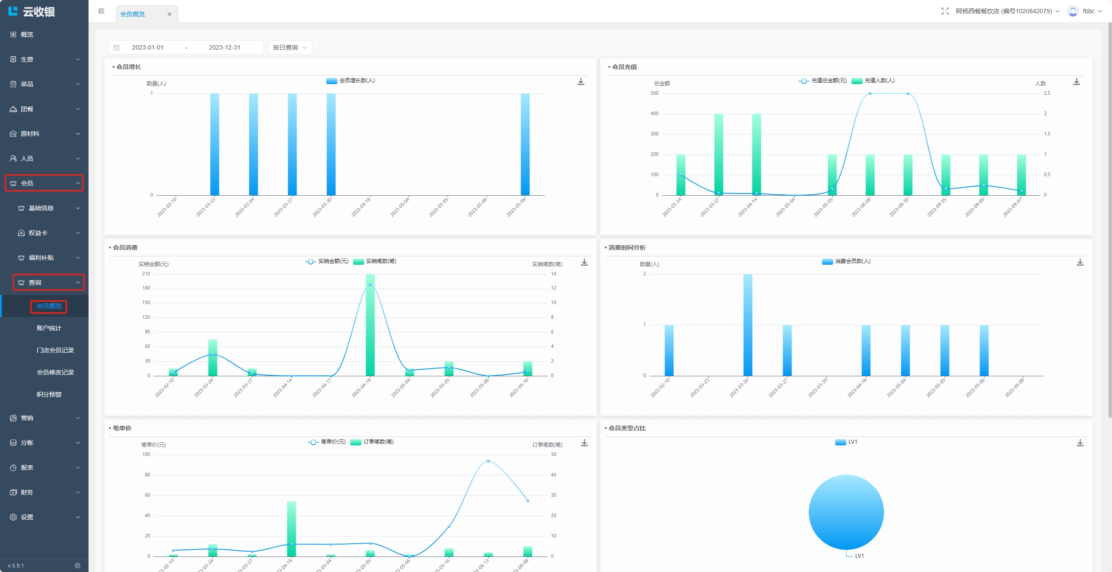
Task: Close the 会员概览 tab
Action: 169,14
